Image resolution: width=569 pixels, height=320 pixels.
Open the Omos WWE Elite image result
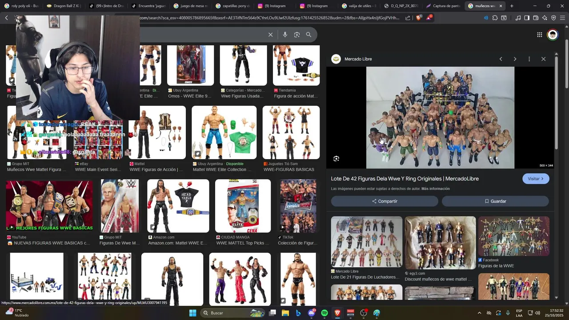pos(191,65)
